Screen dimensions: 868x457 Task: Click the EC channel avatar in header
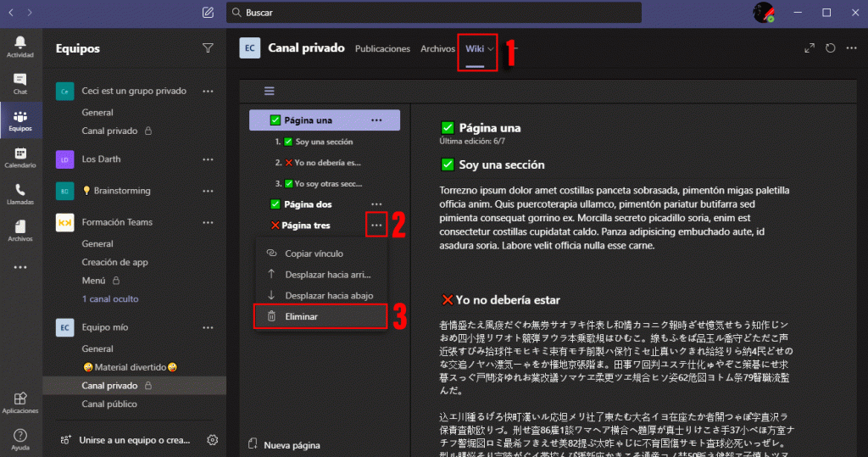[x=250, y=48]
